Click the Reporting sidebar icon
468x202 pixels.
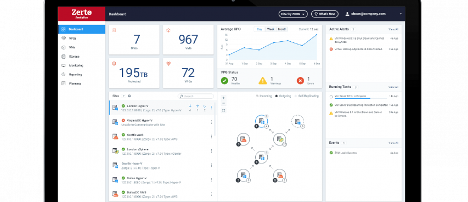coord(63,74)
